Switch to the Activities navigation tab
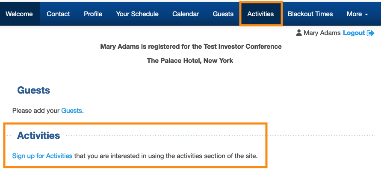Image resolution: width=381 pixels, height=188 pixels. pyautogui.click(x=260, y=14)
